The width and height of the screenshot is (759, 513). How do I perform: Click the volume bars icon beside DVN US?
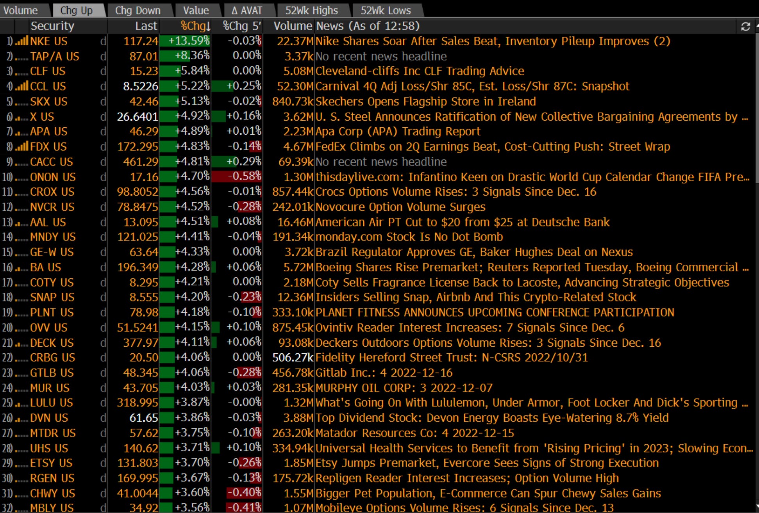(x=21, y=418)
